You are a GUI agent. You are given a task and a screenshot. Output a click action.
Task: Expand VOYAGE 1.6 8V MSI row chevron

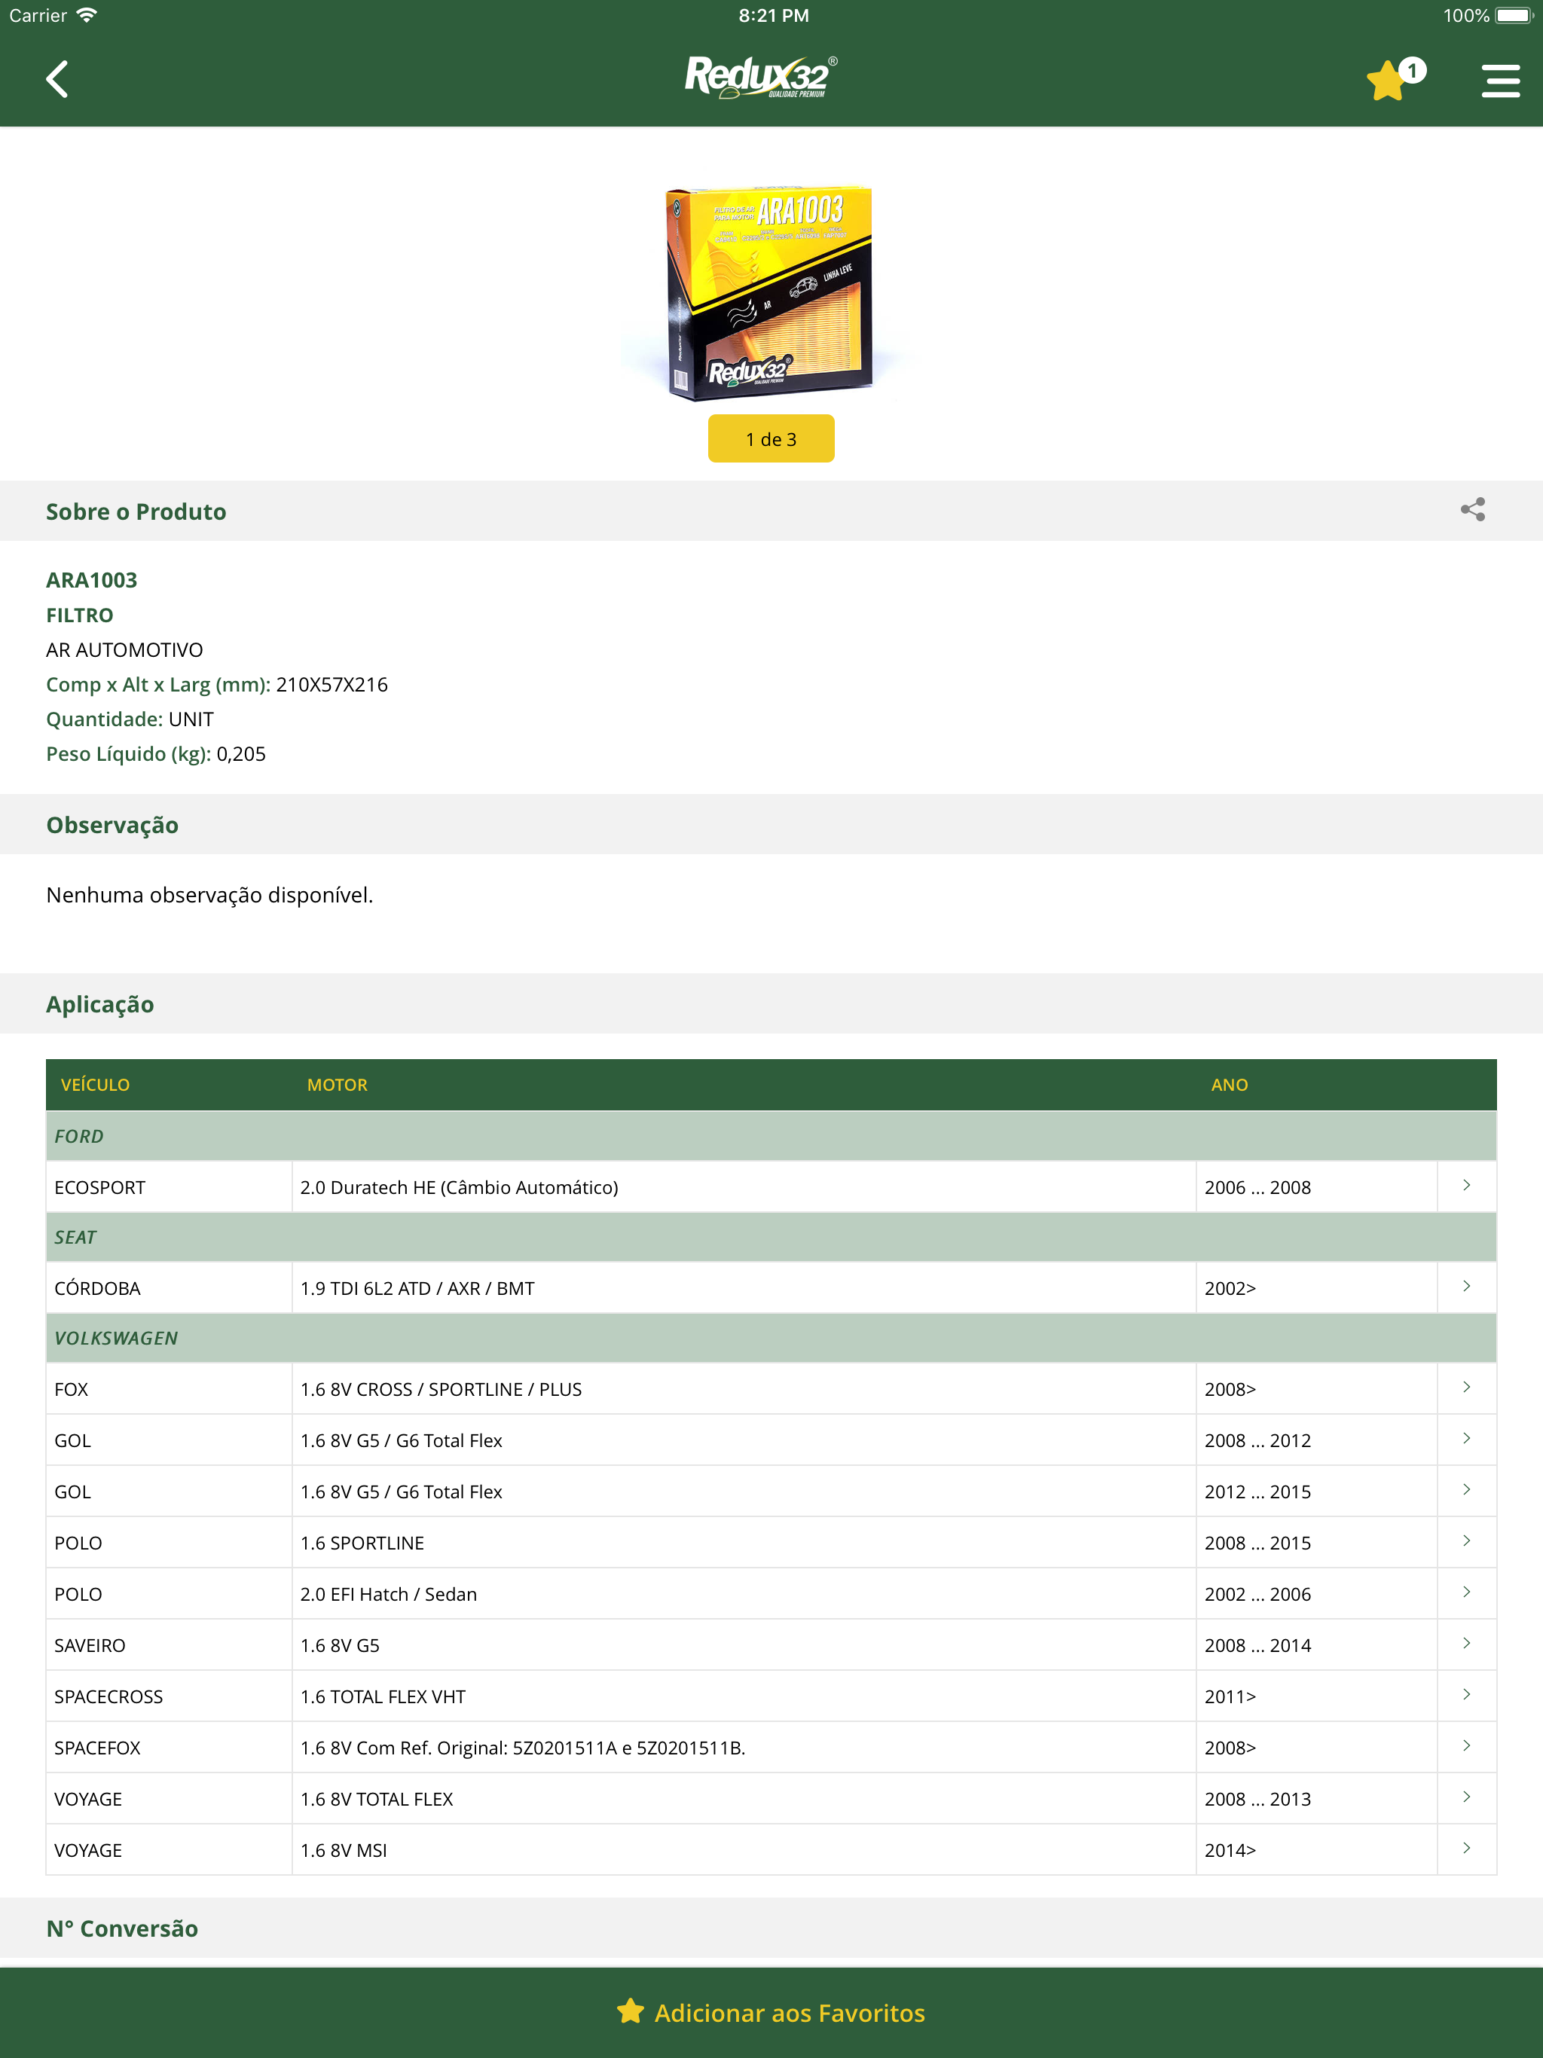tap(1467, 1848)
